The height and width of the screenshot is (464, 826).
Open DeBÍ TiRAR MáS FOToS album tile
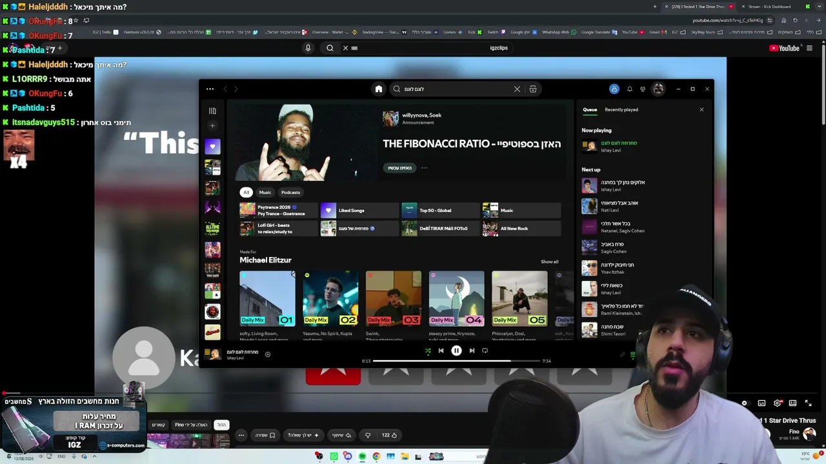pos(441,228)
